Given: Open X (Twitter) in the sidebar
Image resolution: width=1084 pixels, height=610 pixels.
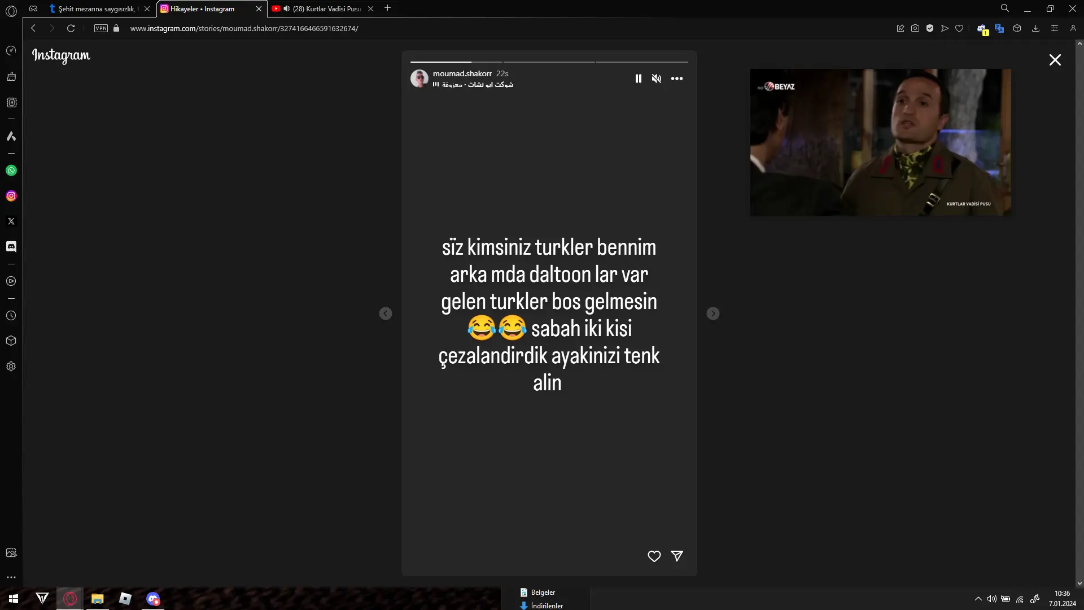Looking at the screenshot, I should point(11,221).
